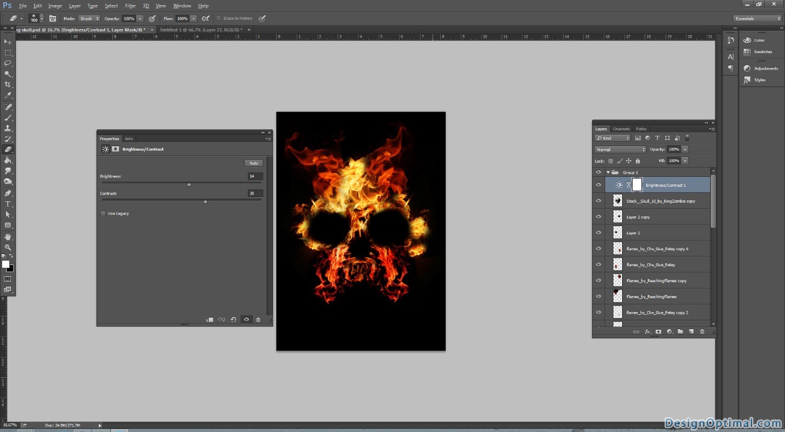The image size is (785, 432).
Task: Select the Sponge tool
Action: pyautogui.click(x=8, y=182)
